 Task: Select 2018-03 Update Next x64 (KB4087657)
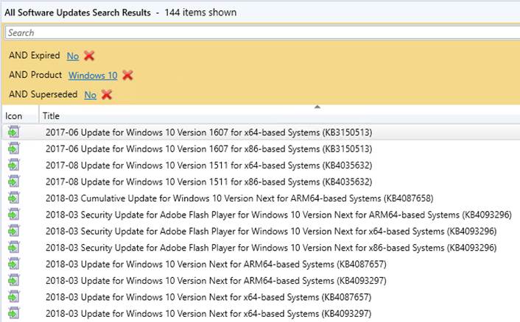click(x=208, y=297)
